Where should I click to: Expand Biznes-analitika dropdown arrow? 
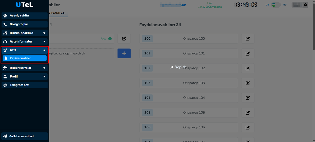(x=44, y=33)
